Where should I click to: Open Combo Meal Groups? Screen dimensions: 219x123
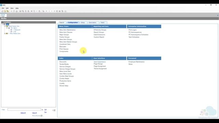(x=66, y=76)
